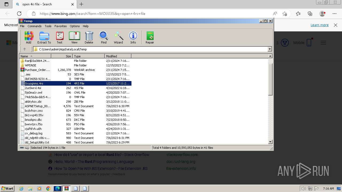Select the bnozkprz.dkc file
This screenshot has height=192, width=342.
(75, 120)
